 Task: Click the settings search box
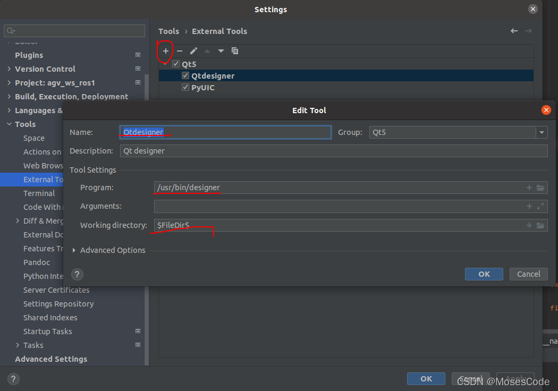click(x=74, y=31)
